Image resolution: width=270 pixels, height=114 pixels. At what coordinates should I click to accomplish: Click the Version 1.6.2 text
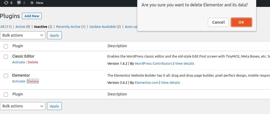[x=117, y=63]
